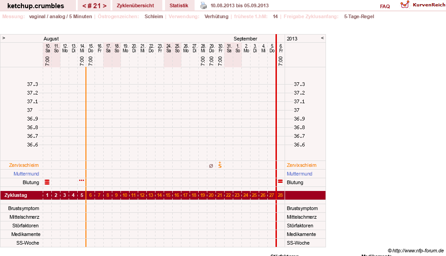Screen dimensions: 446x256
Task: Click the printer icon
Action: [204, 5]
